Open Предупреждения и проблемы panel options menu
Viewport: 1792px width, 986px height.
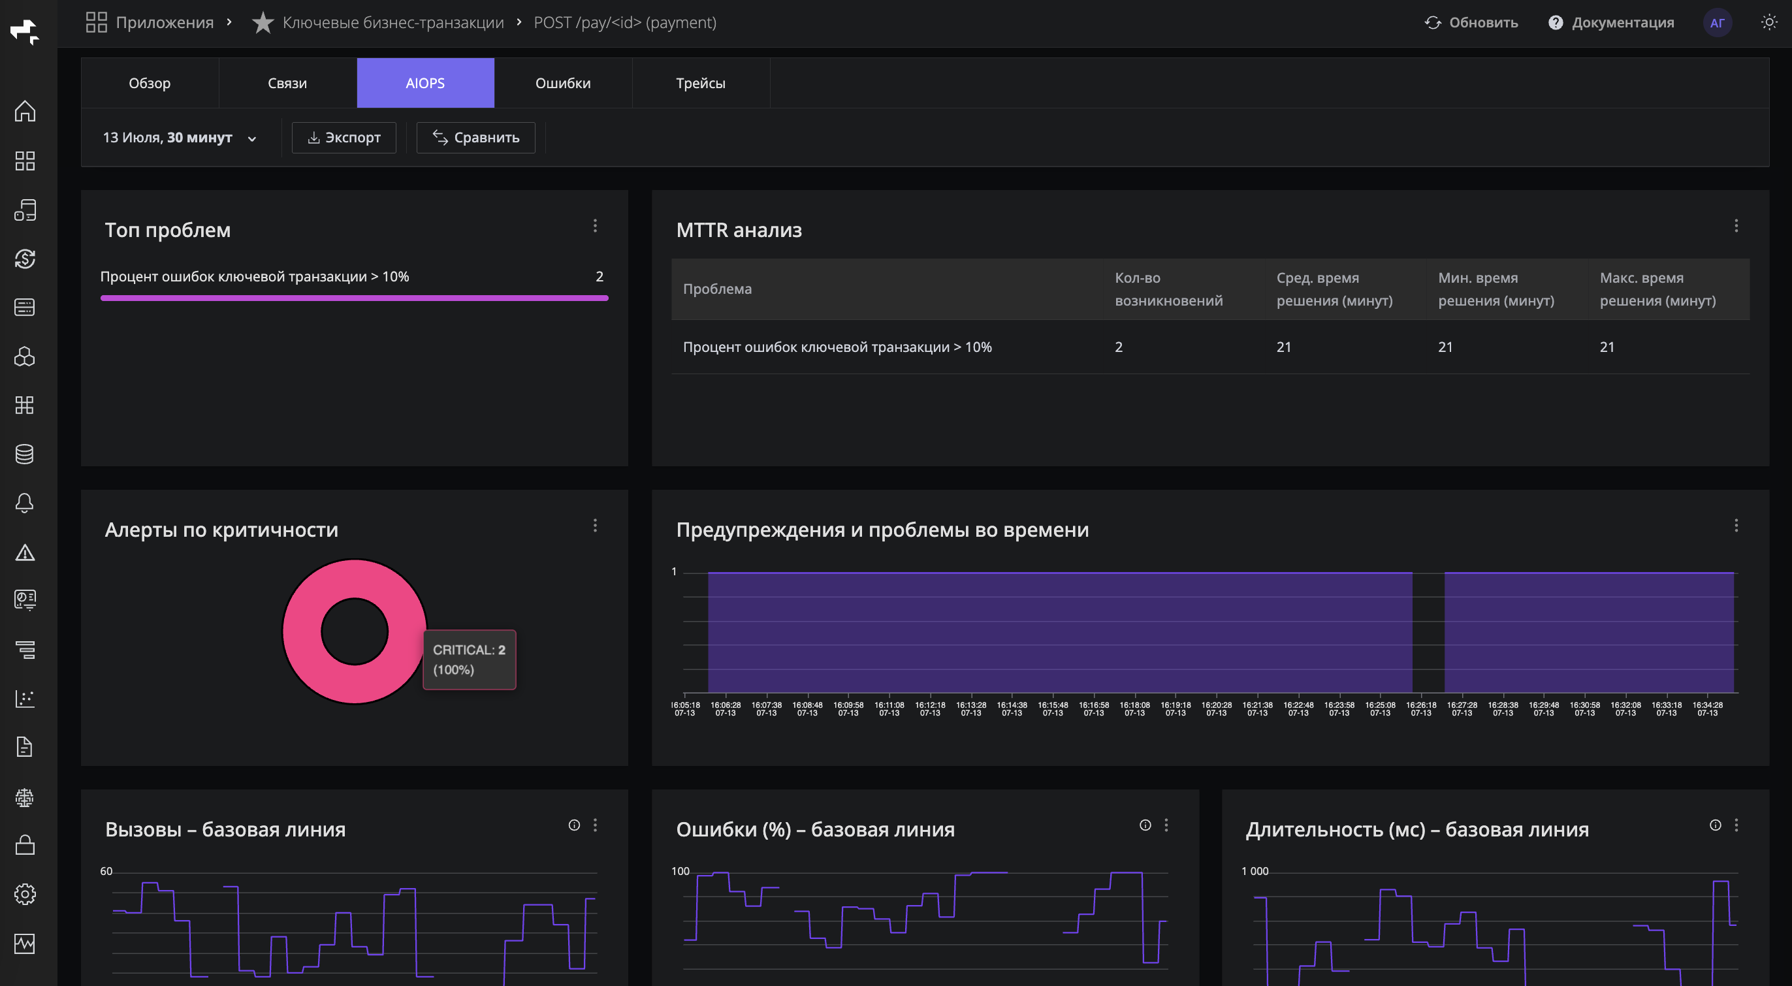(x=1736, y=526)
